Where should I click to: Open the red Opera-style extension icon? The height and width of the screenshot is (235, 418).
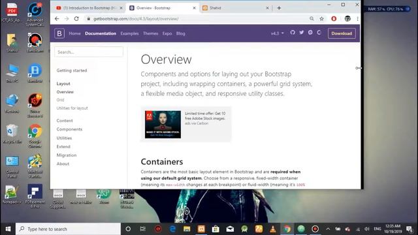point(334,19)
